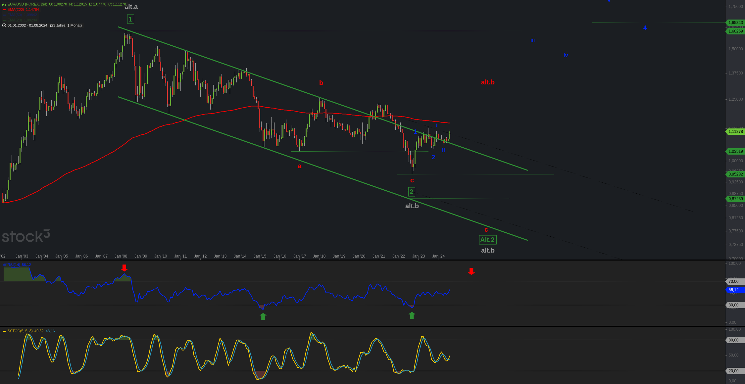This screenshot has height=384, width=745.
Task: Select the faded EMA(20) legend entry
Action: [22, 20]
